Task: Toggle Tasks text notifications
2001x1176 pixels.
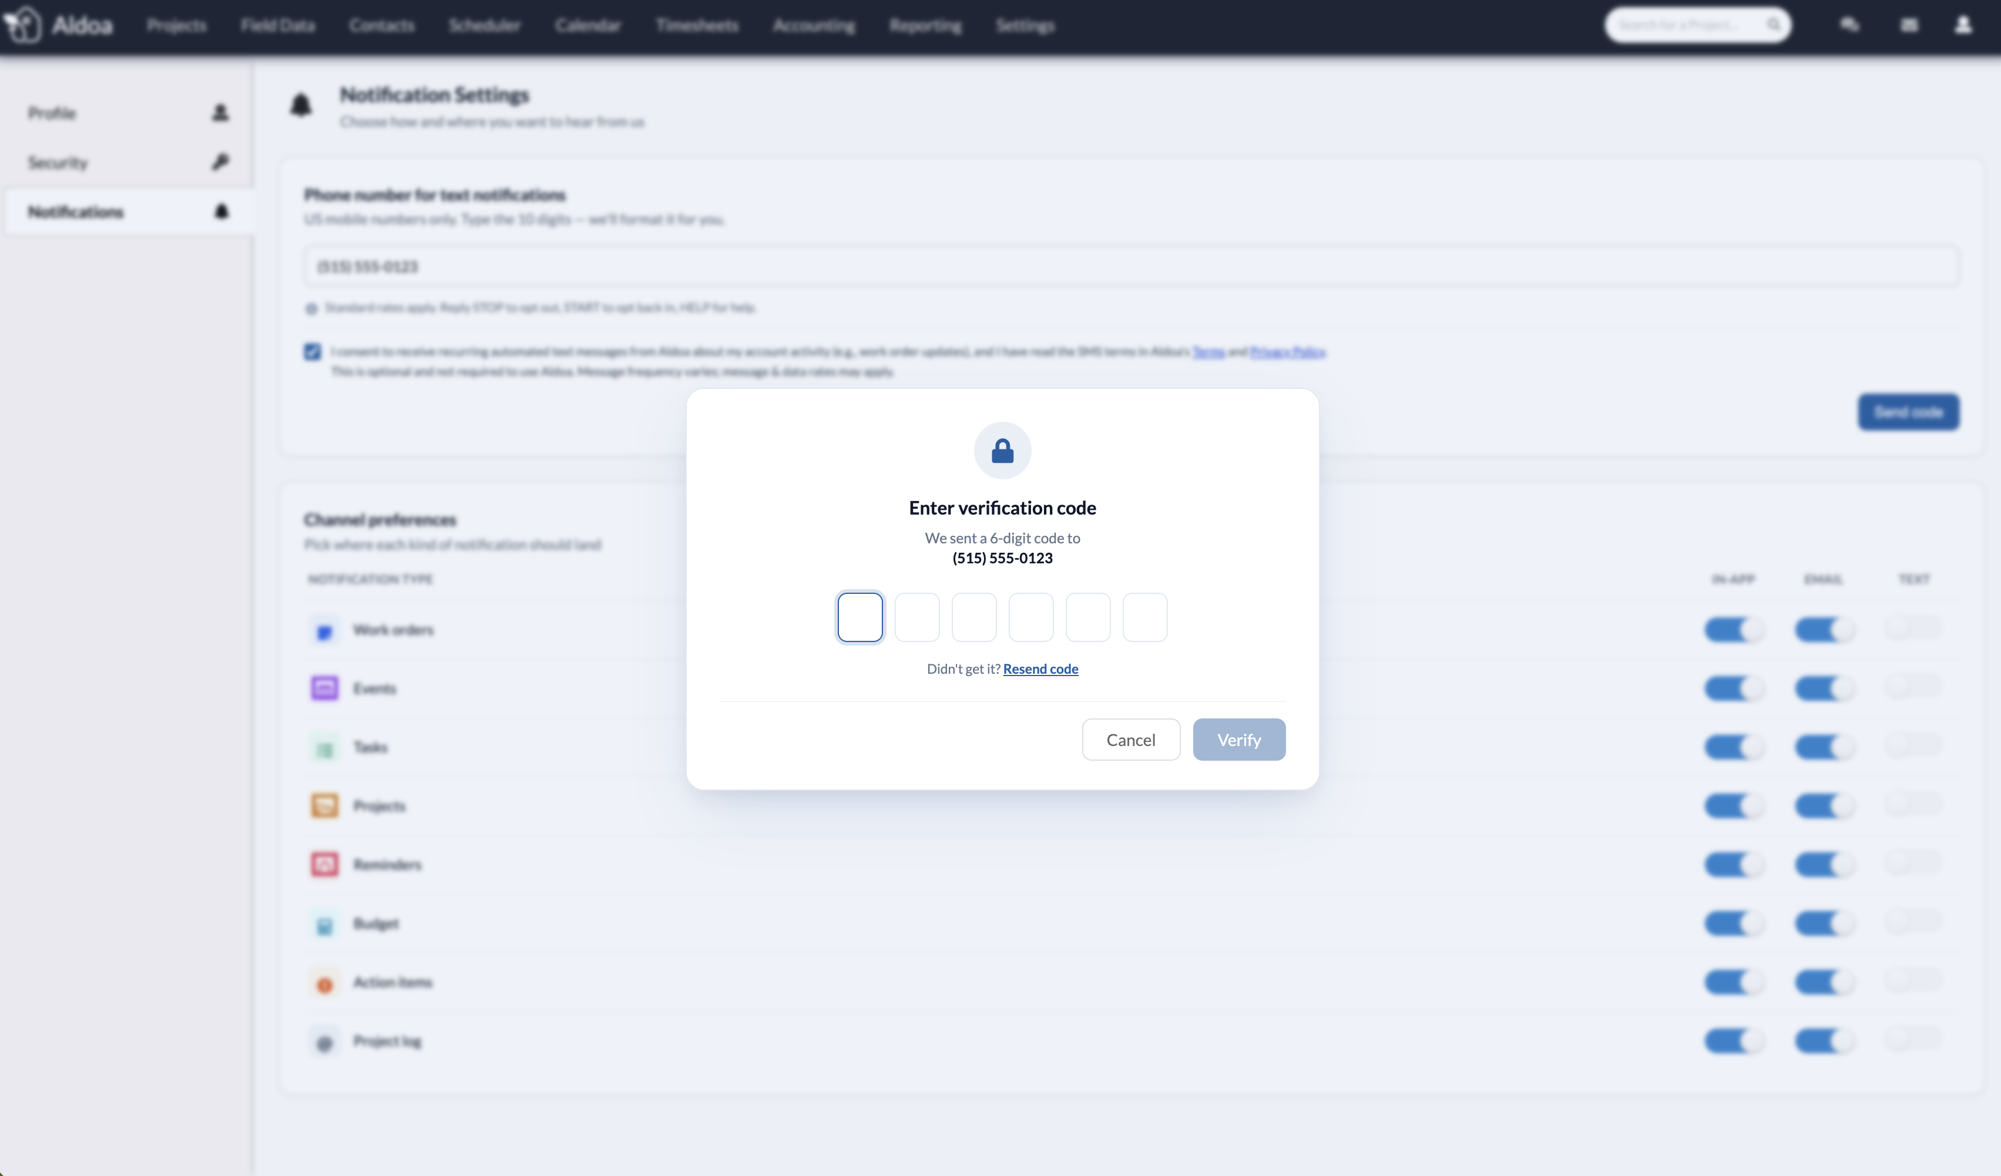Action: pyautogui.click(x=1913, y=745)
